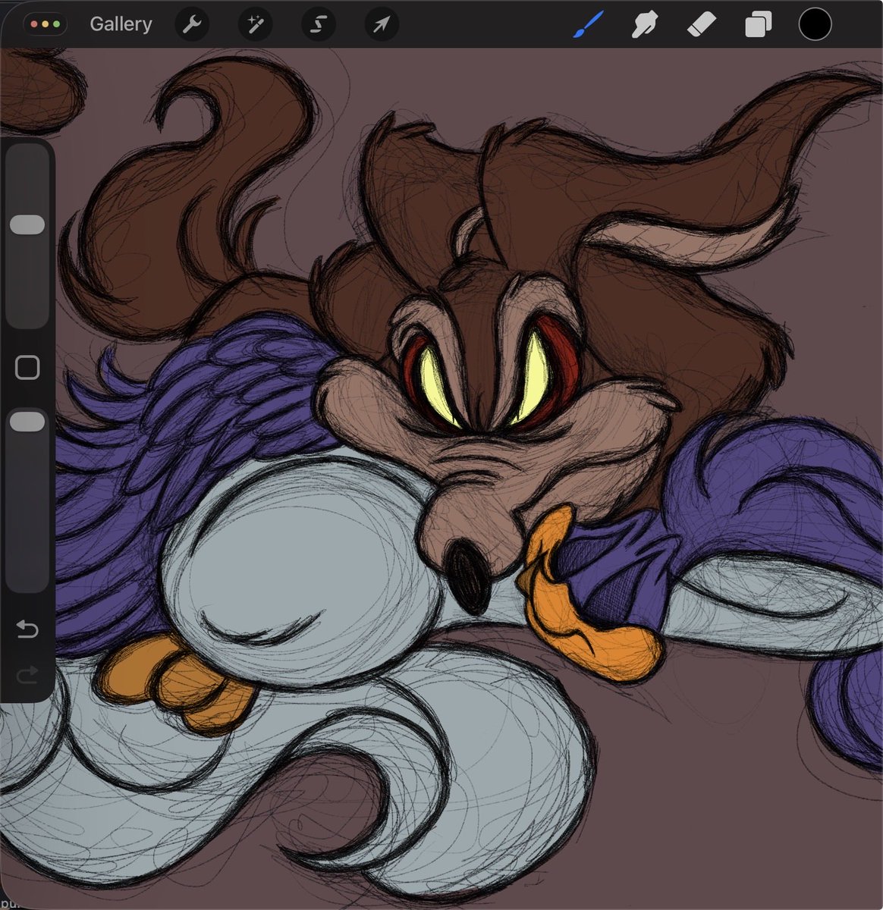Activate the Transform arrow tool
This screenshot has height=910, width=883.
click(382, 25)
